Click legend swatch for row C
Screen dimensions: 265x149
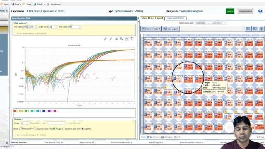click(x=26, y=111)
